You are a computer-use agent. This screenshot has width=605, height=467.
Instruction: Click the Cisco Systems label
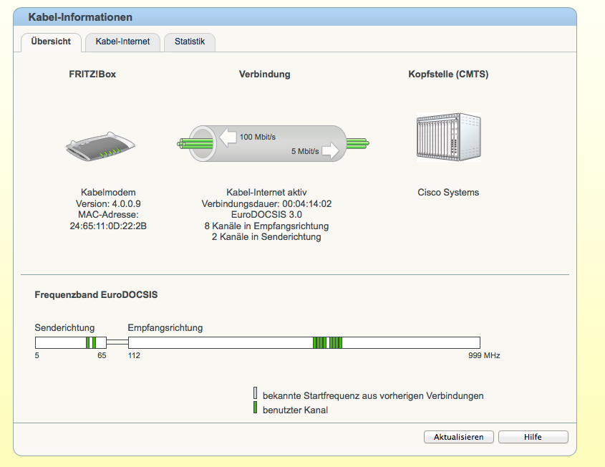(x=448, y=192)
